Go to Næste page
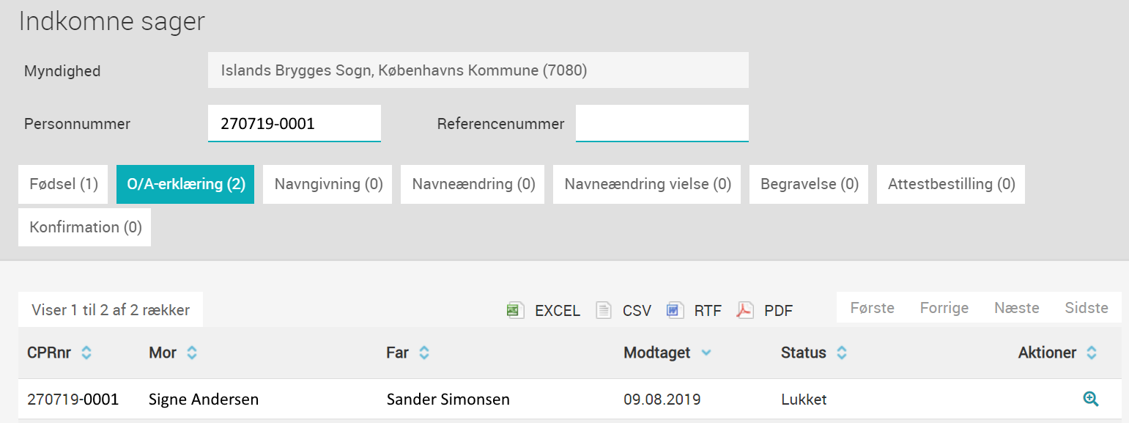The width and height of the screenshot is (1129, 423). (1016, 308)
